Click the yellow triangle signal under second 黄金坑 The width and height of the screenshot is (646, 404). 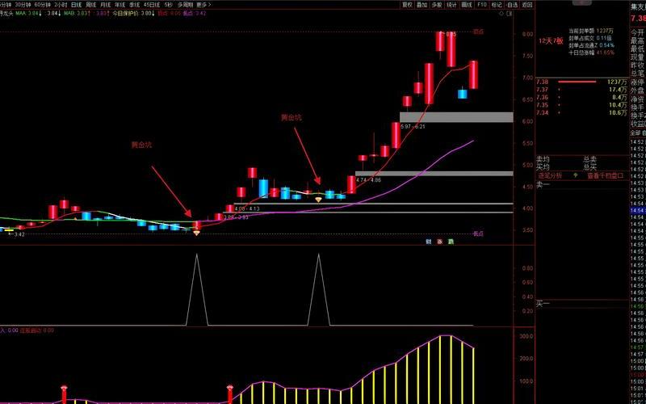(x=318, y=200)
